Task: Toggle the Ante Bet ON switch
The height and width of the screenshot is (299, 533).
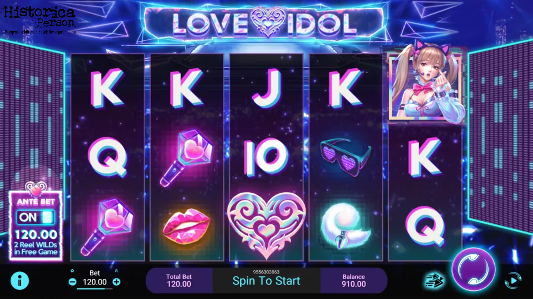Action: [36, 217]
